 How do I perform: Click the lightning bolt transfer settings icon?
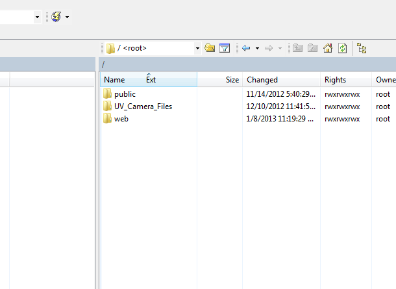pos(56,17)
